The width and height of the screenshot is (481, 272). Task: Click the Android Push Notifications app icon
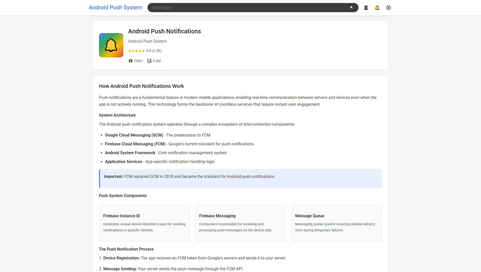tap(111, 45)
